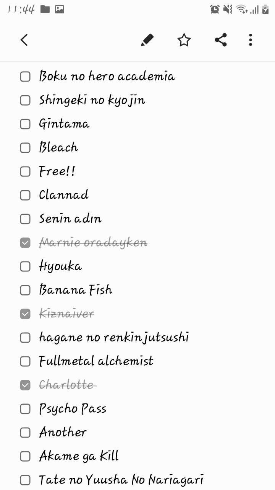Check the Boku no hero academia checkbox
The image size is (275, 490).
[25, 77]
